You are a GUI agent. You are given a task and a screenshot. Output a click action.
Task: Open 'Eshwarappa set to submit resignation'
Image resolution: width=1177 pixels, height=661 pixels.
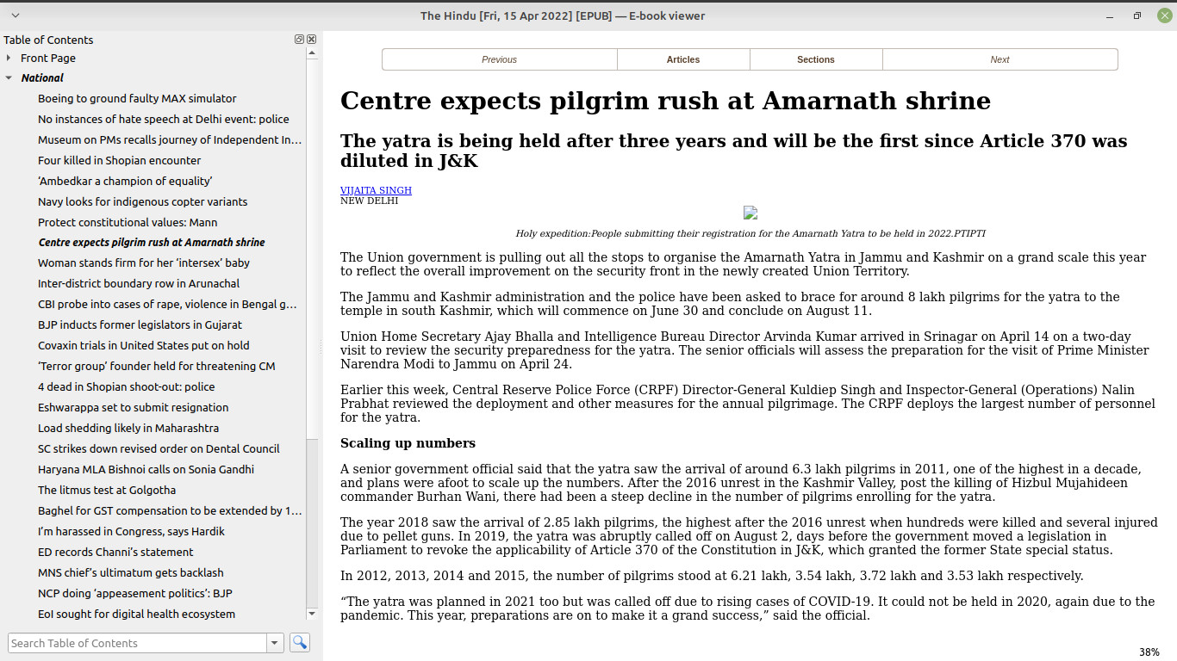(x=134, y=407)
